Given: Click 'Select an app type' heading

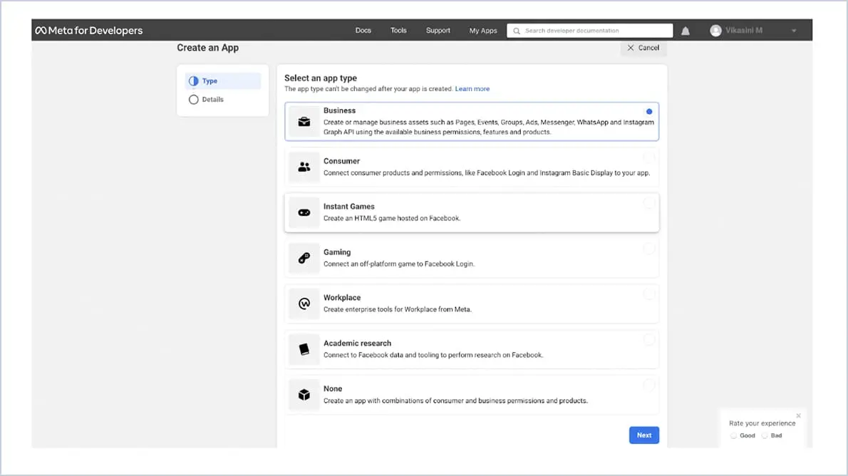Looking at the screenshot, I should (321, 78).
